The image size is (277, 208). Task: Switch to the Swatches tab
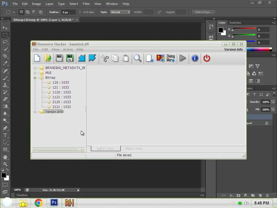click(235, 23)
